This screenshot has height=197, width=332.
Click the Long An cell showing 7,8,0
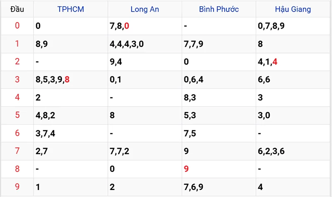(x=120, y=26)
